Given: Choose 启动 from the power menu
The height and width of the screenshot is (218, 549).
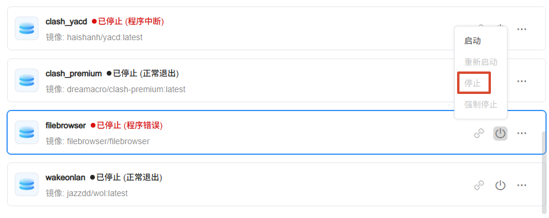Looking at the screenshot, I should point(473,41).
